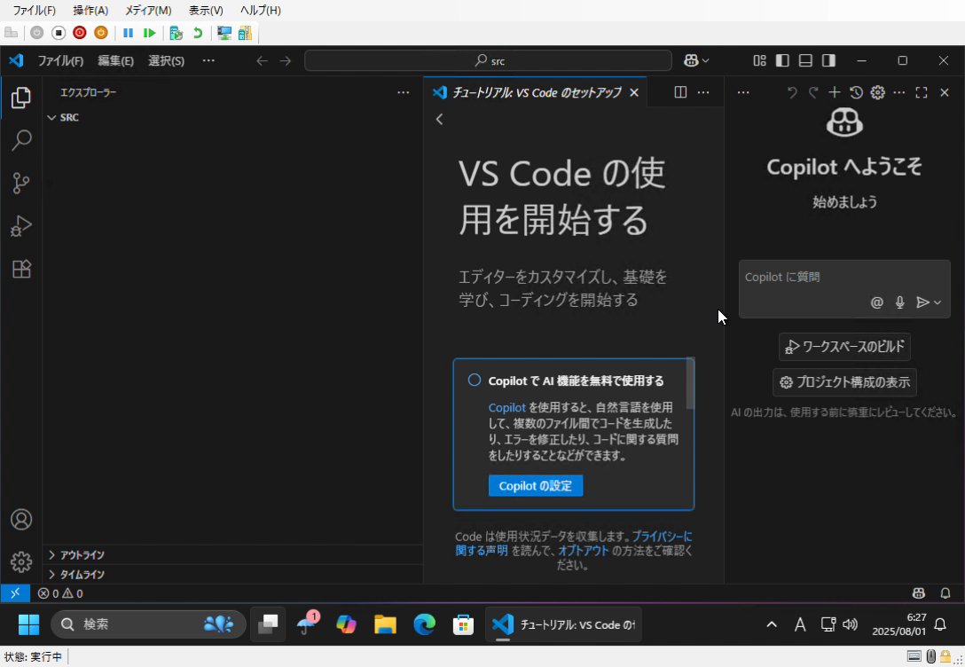Viewport: 965px width, 667px height.
Task: Open the blue Copilot link in the description
Action: 507,407
